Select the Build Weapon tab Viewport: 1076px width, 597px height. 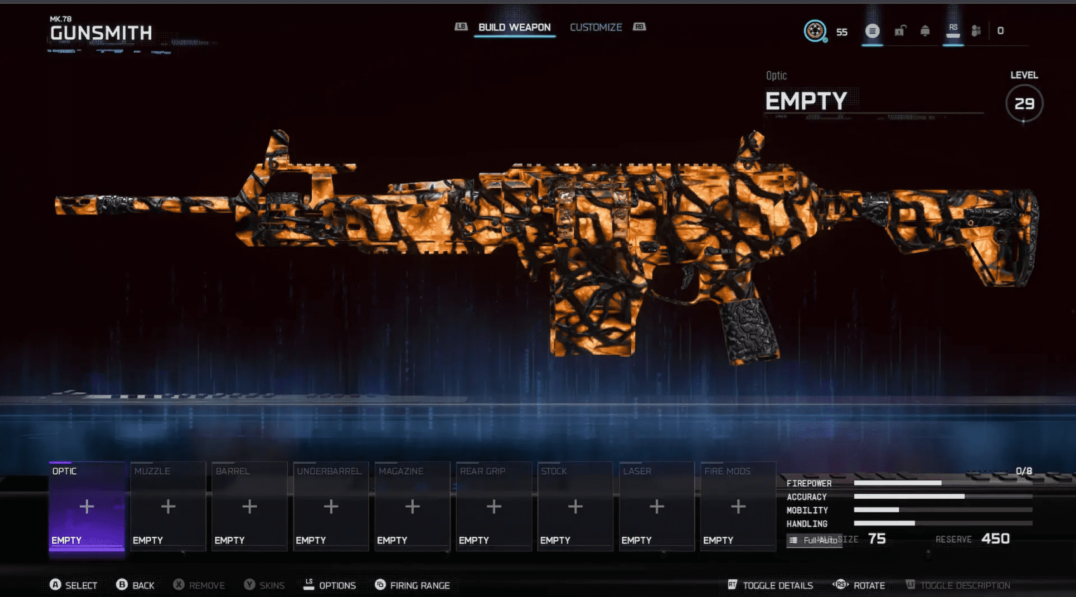click(514, 27)
